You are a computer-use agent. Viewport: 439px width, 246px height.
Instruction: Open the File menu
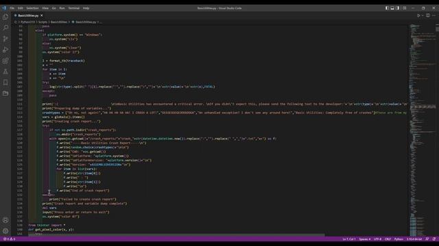tap(12, 8)
